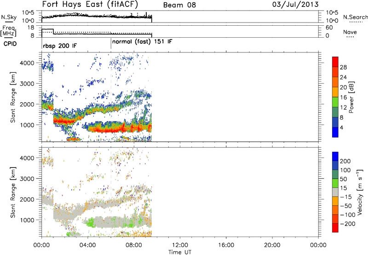The image size is (368, 255).
Task: Click '-50' on the Velocity colorbar scale
Action: click(x=346, y=206)
